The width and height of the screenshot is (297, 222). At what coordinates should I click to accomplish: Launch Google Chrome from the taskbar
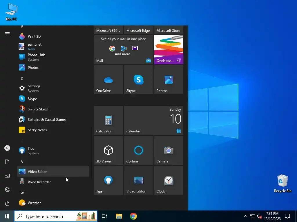[x=133, y=216]
